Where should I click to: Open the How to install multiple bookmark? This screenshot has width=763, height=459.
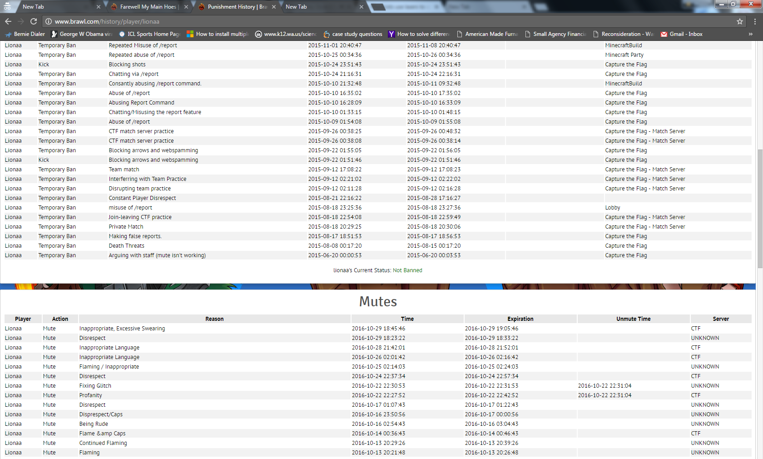218,34
